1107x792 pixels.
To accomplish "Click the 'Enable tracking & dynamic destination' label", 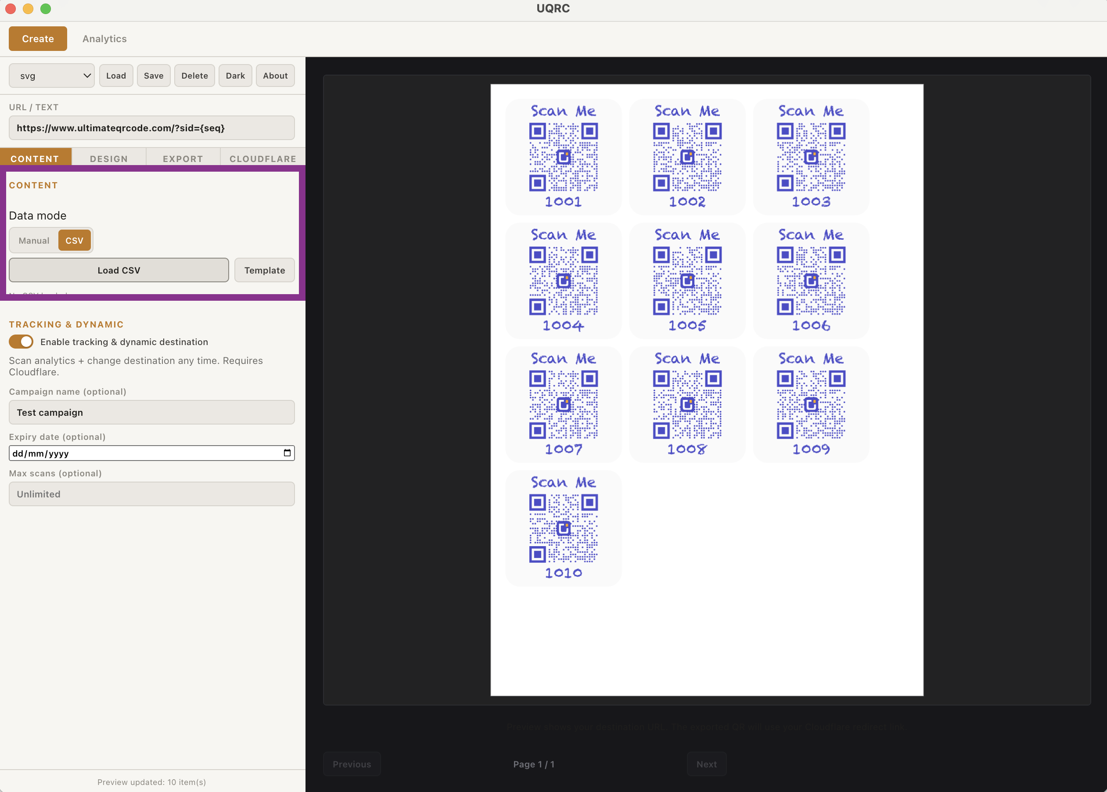I will pyautogui.click(x=124, y=342).
